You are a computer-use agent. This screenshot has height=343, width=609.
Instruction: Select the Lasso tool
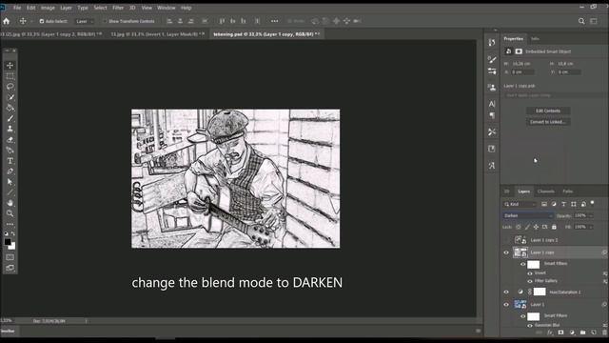pyautogui.click(x=10, y=87)
